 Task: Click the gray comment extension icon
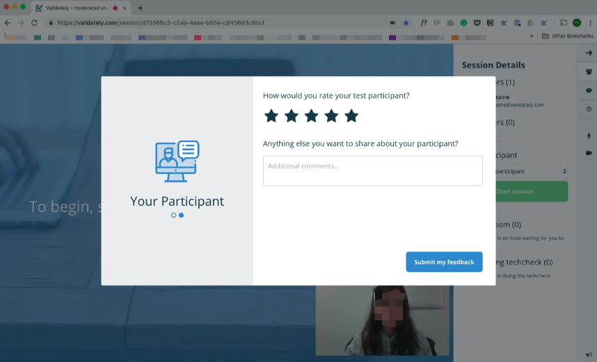[x=437, y=23]
